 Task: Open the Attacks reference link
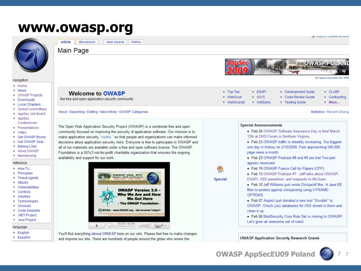click(x=23, y=182)
